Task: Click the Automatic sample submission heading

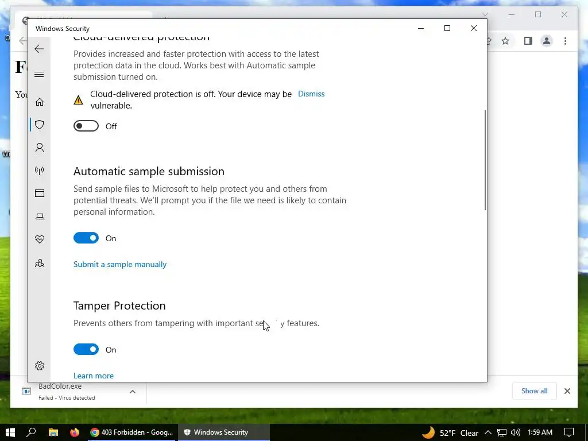Action: pos(149,171)
